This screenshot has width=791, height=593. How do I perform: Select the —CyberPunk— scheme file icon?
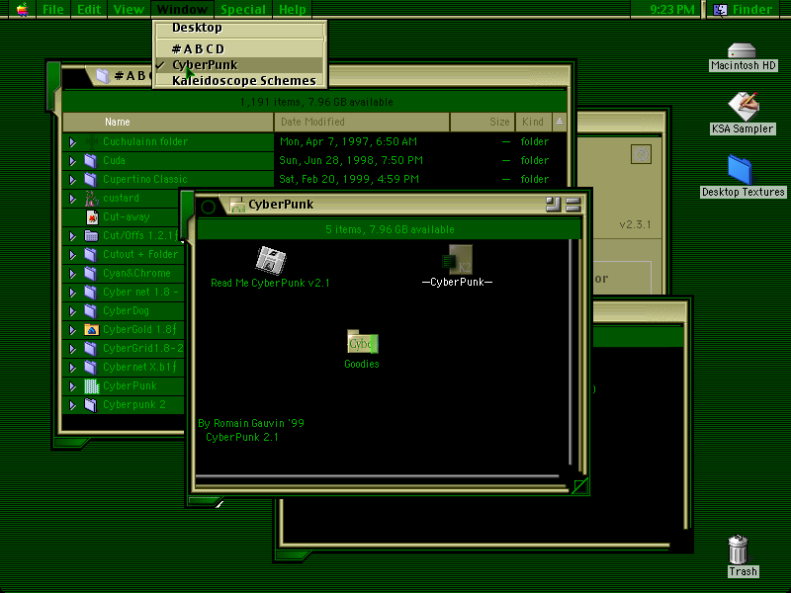point(458,260)
